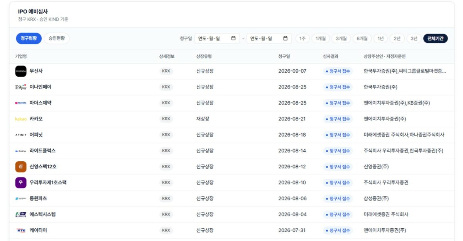Click the 에스텍시스템 logo icon
463x241 pixels.
point(21,214)
